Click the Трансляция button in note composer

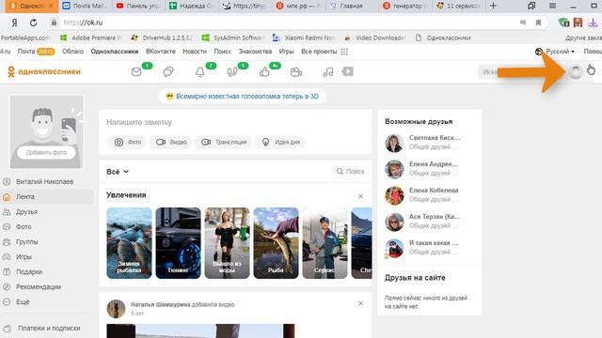(224, 142)
